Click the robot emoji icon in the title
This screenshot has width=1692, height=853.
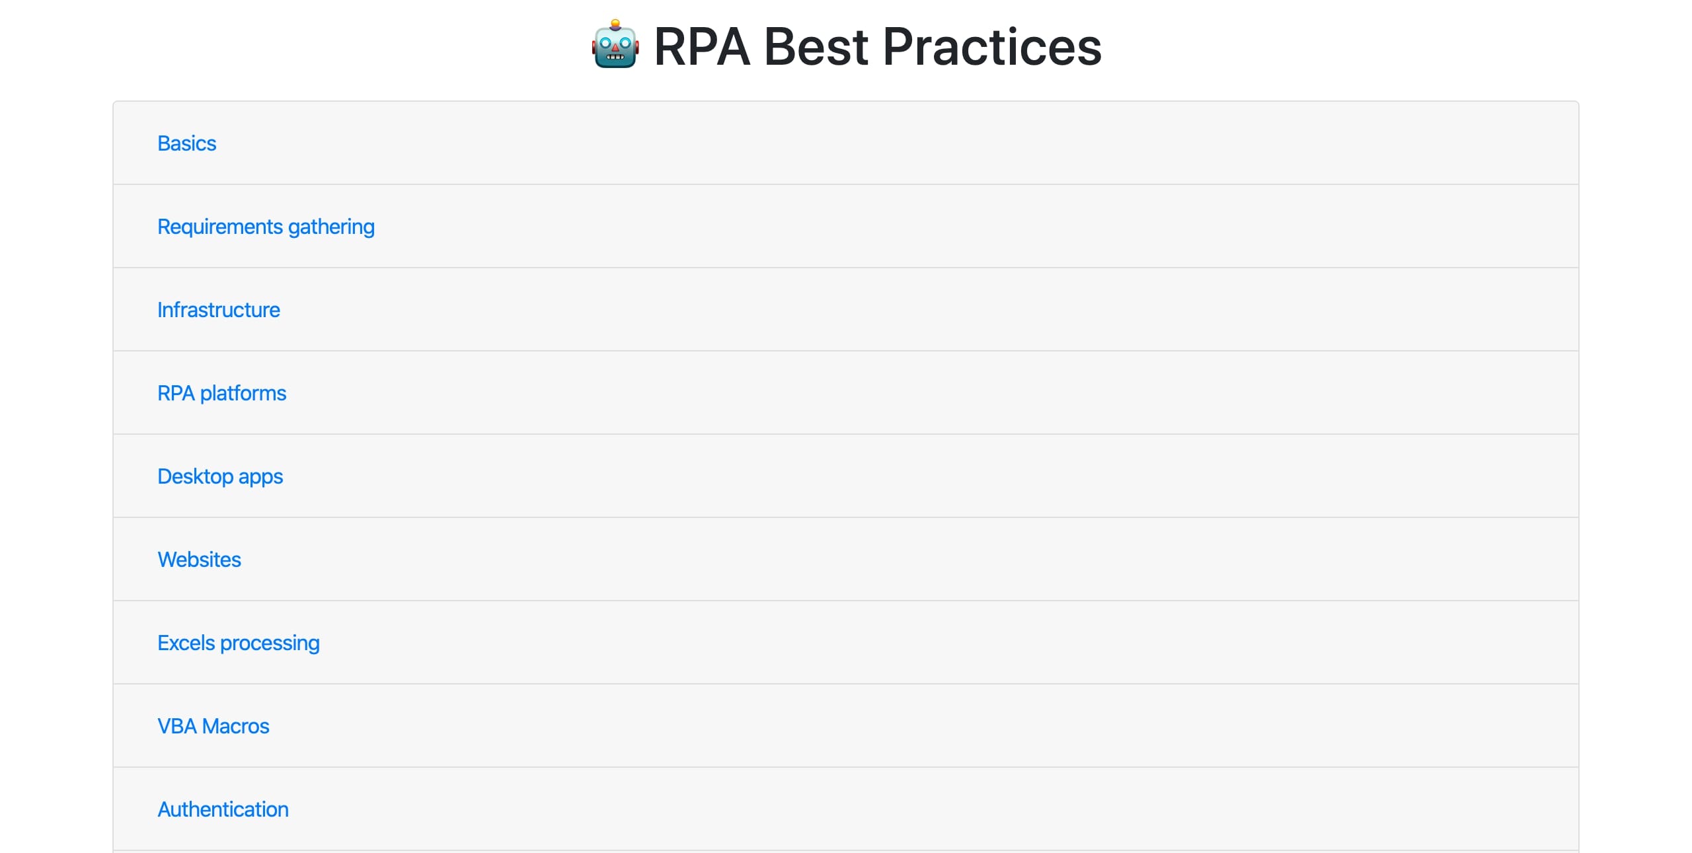click(615, 45)
